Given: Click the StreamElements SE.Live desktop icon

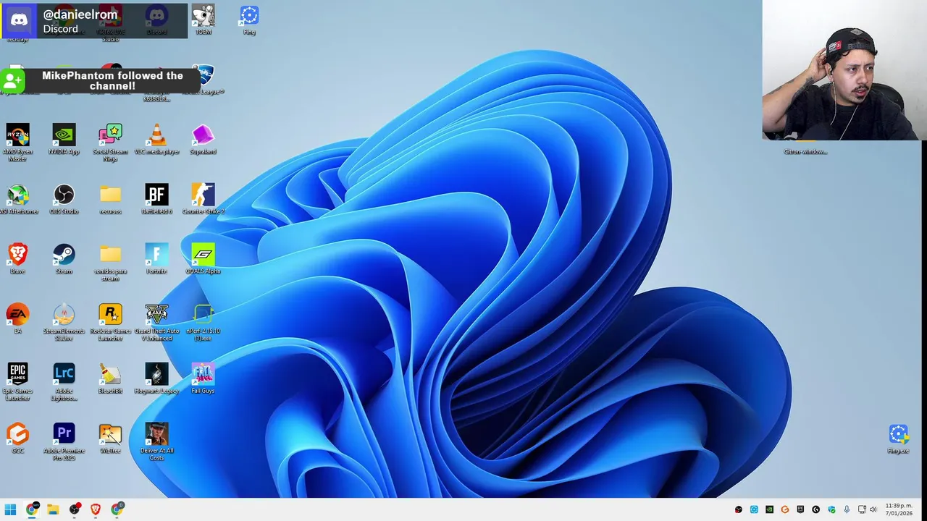Looking at the screenshot, I should click(64, 322).
